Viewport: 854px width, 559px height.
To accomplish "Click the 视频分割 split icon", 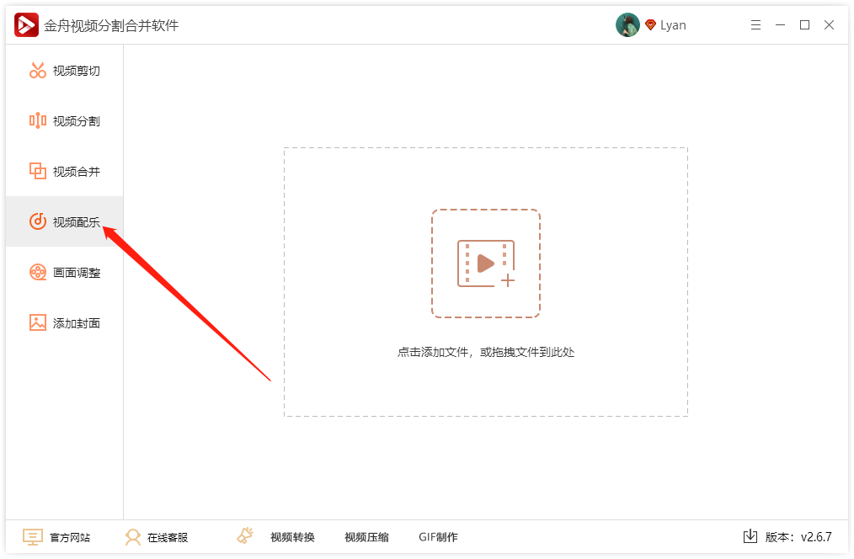I will [x=38, y=120].
